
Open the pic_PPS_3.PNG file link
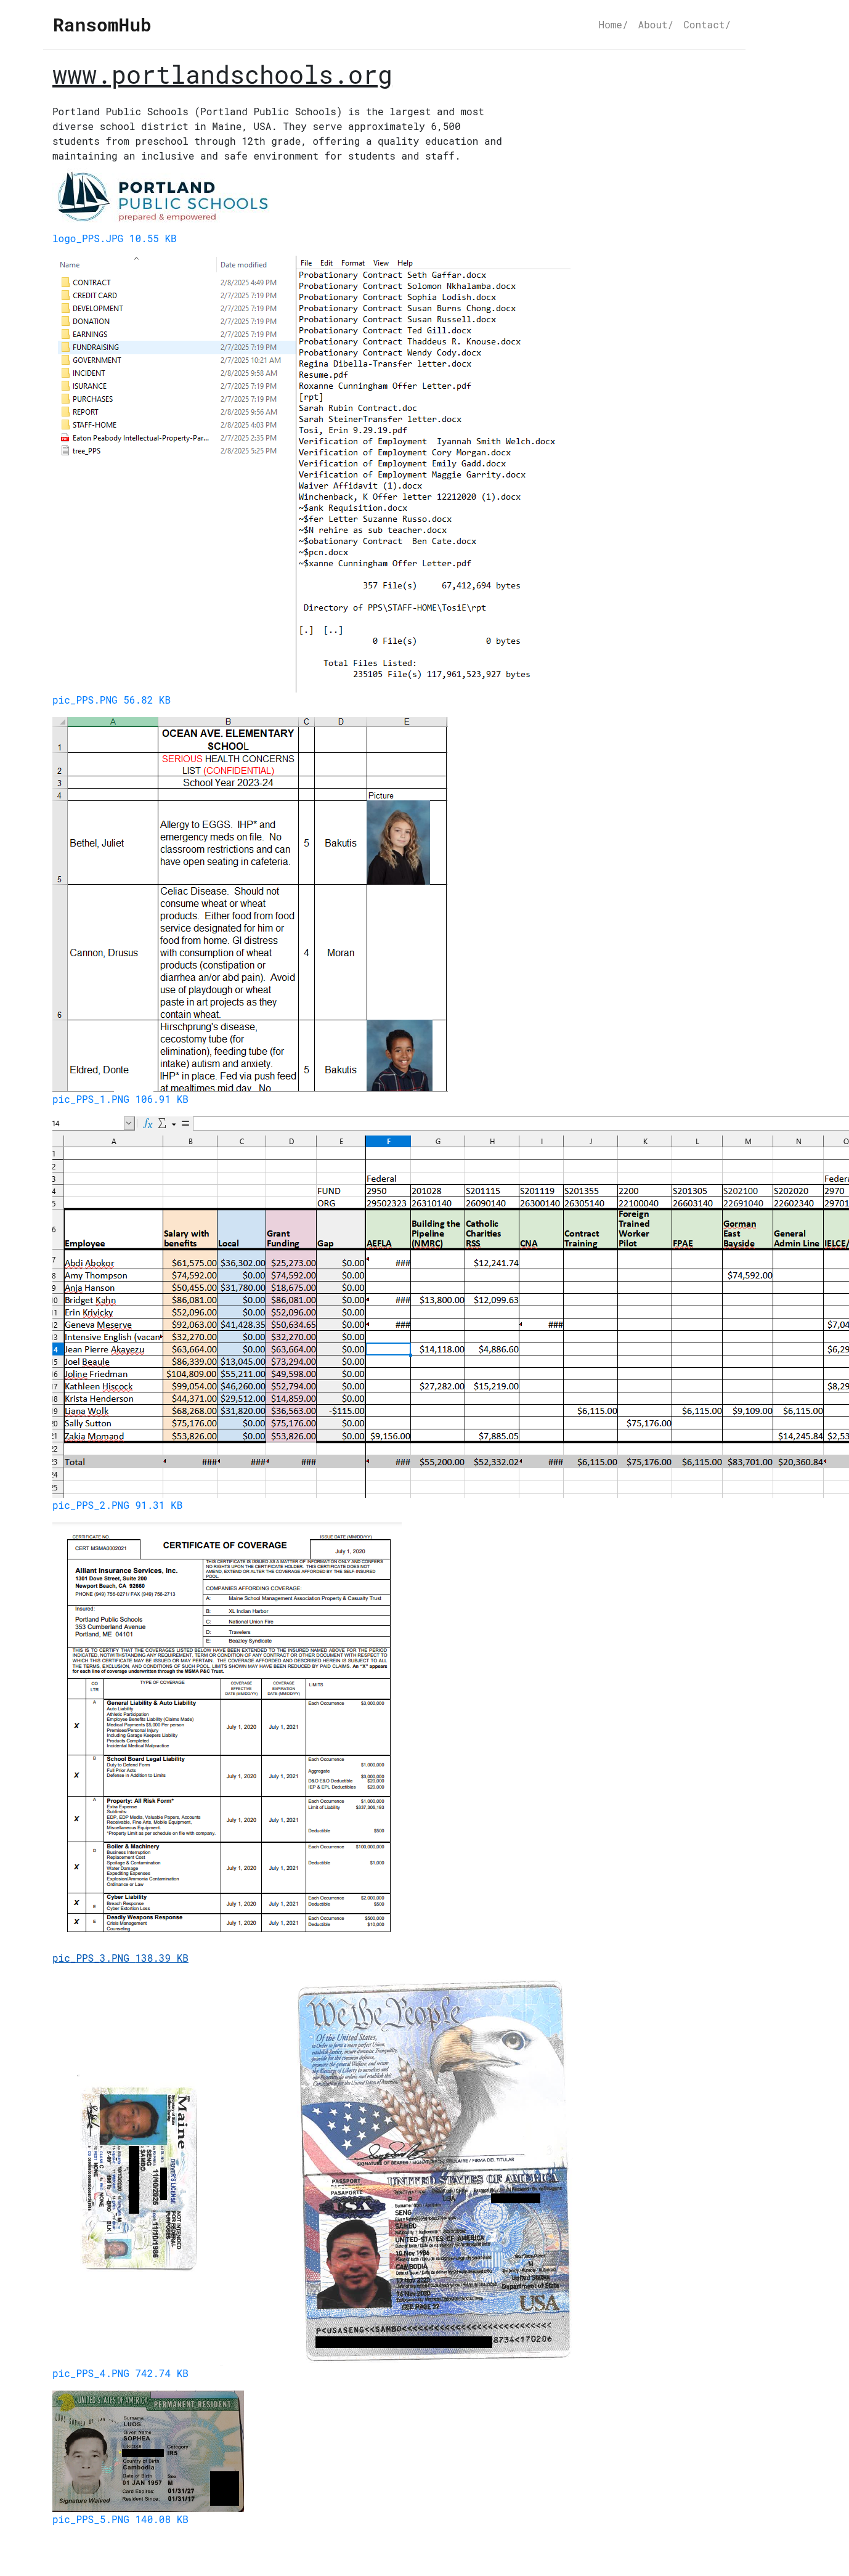click(x=120, y=1958)
